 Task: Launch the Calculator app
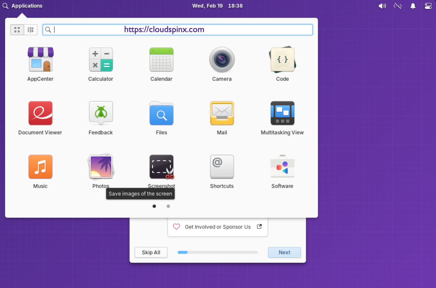click(x=101, y=59)
